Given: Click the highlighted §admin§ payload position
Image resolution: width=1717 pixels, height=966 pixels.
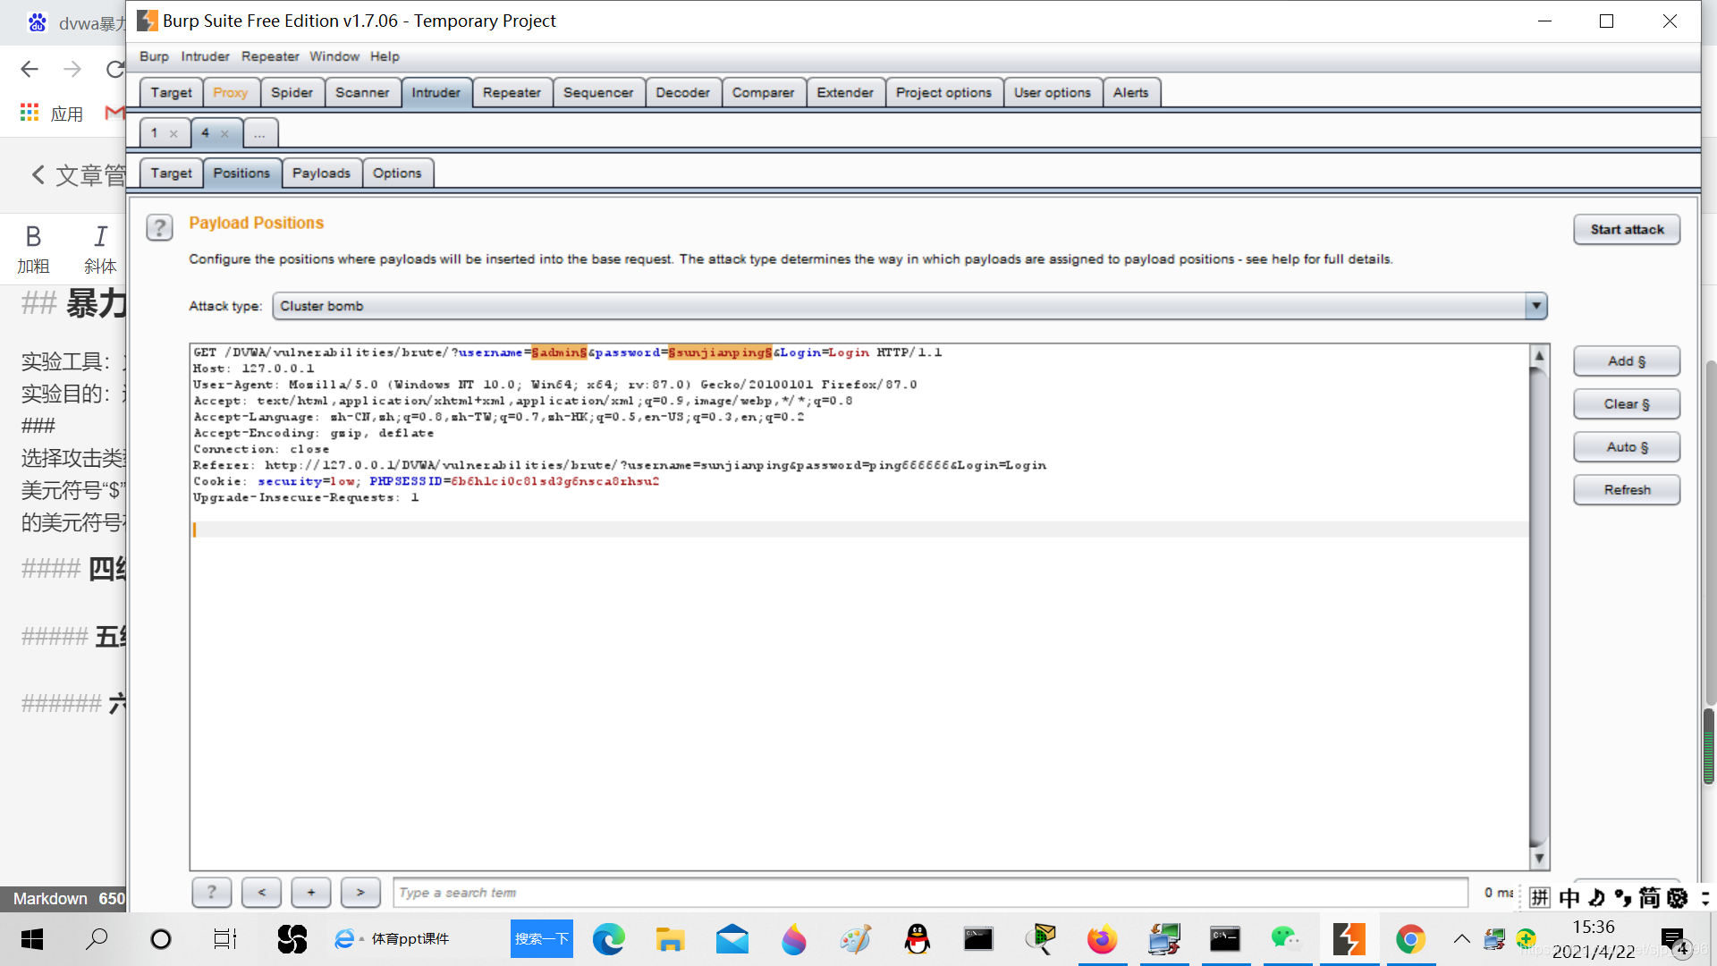Looking at the screenshot, I should point(559,352).
